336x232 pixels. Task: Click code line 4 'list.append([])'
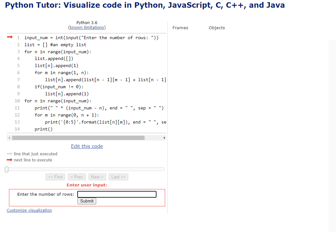54,58
